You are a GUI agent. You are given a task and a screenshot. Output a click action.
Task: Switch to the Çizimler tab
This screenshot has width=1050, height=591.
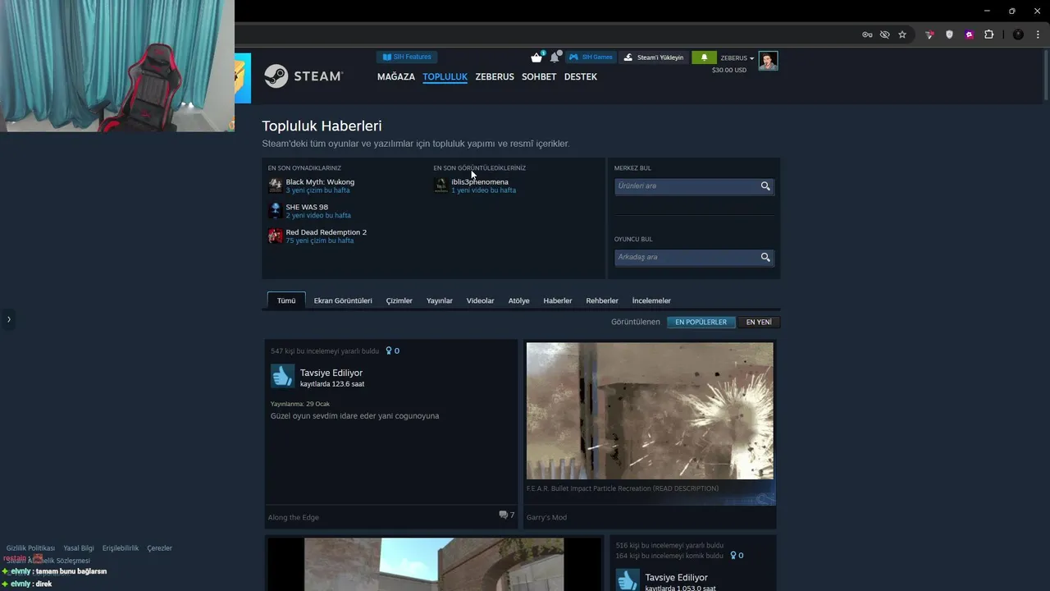[x=399, y=301]
